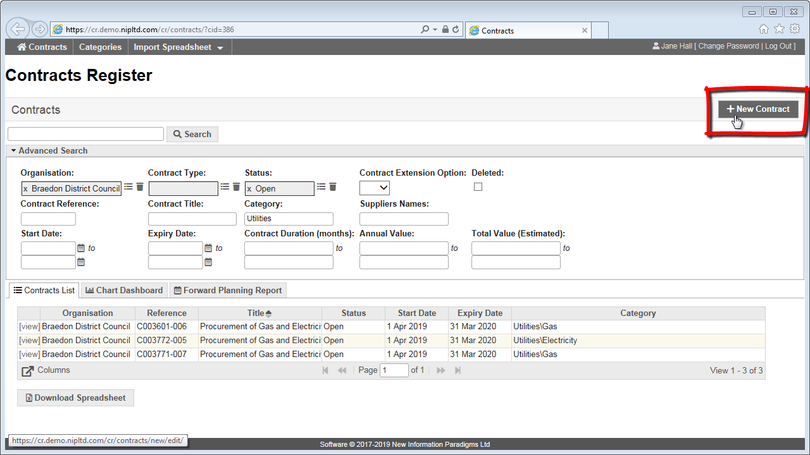Clear Organisation filter with trash icon
The height and width of the screenshot is (455, 810).
point(140,187)
